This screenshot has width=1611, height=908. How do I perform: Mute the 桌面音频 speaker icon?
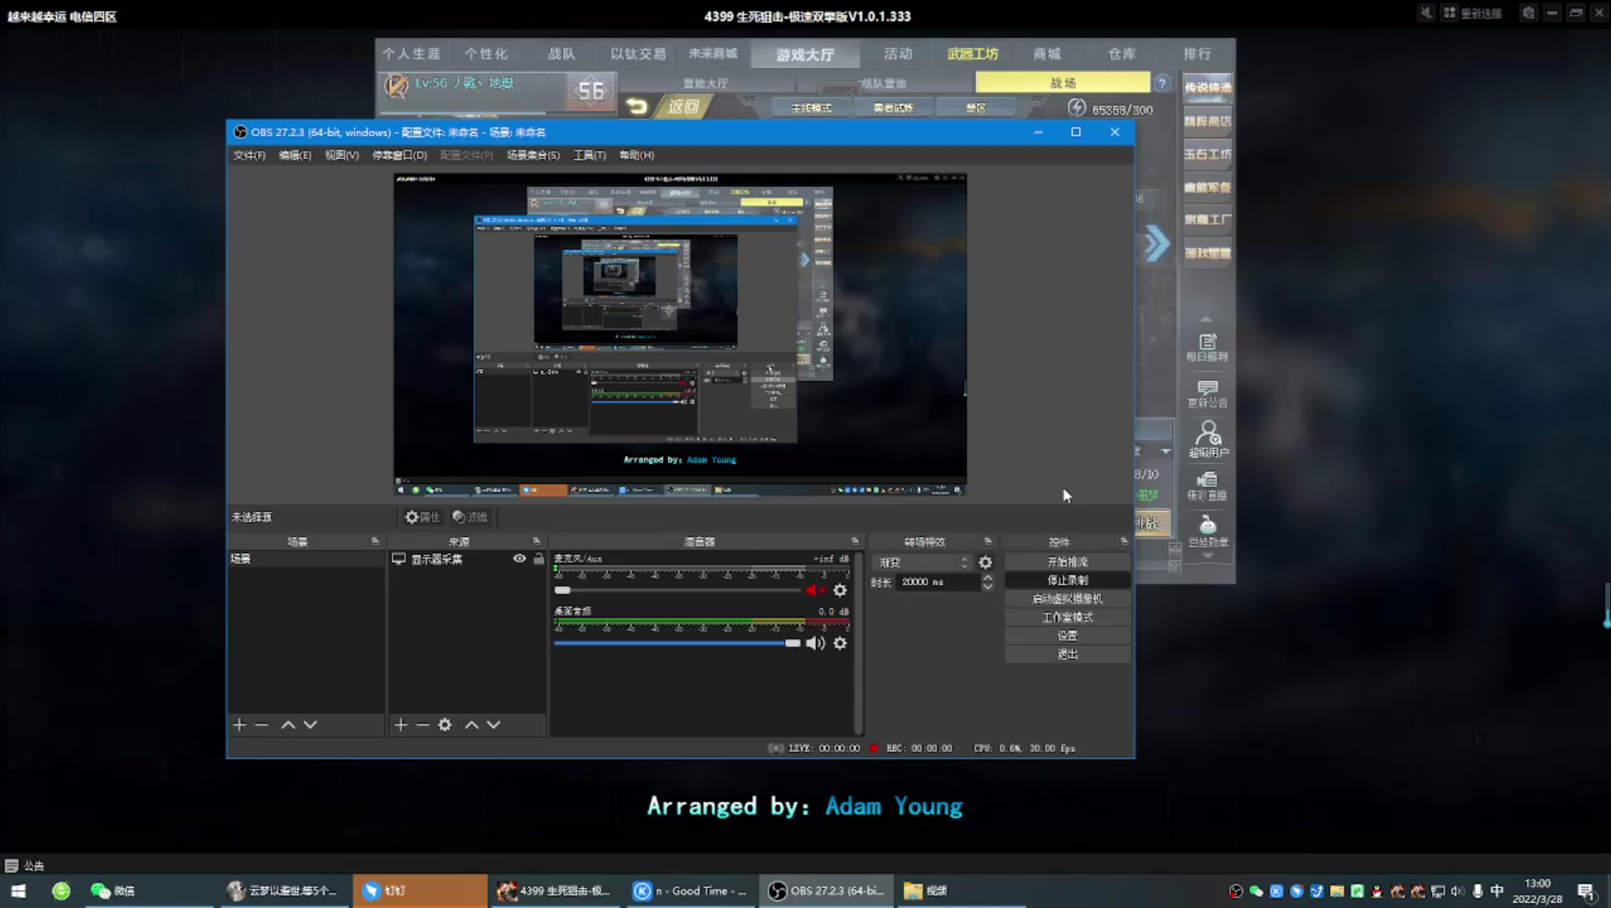click(x=815, y=643)
